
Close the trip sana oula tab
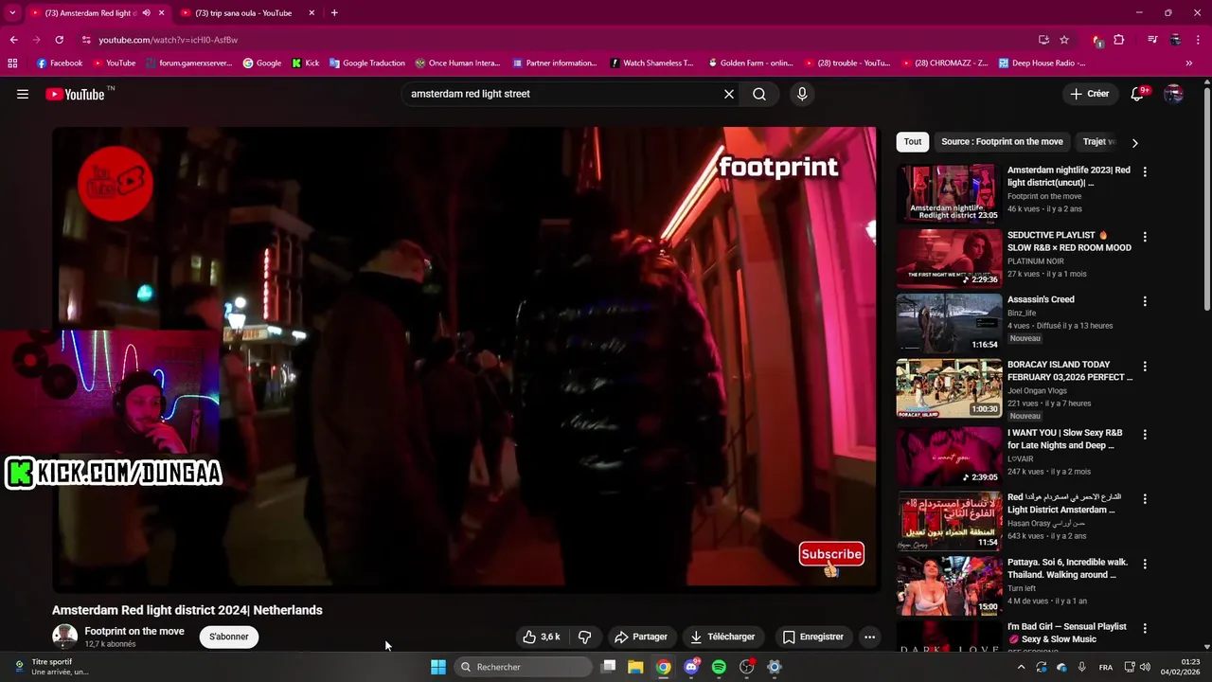tap(312, 12)
